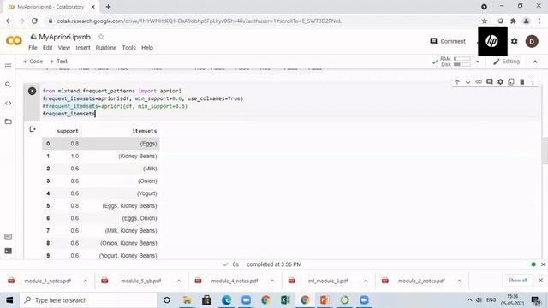Add a new Code cell
548x308 pixels.
(x=33, y=62)
